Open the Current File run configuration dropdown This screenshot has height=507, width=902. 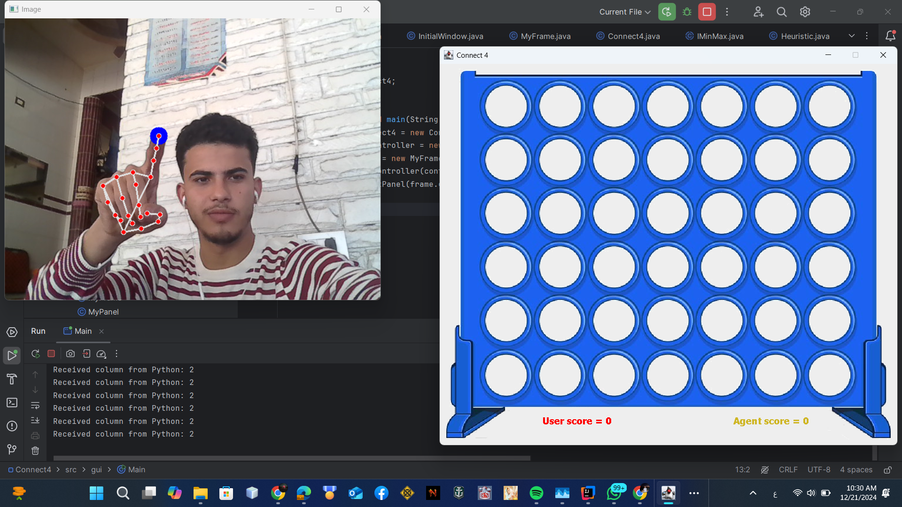click(624, 12)
